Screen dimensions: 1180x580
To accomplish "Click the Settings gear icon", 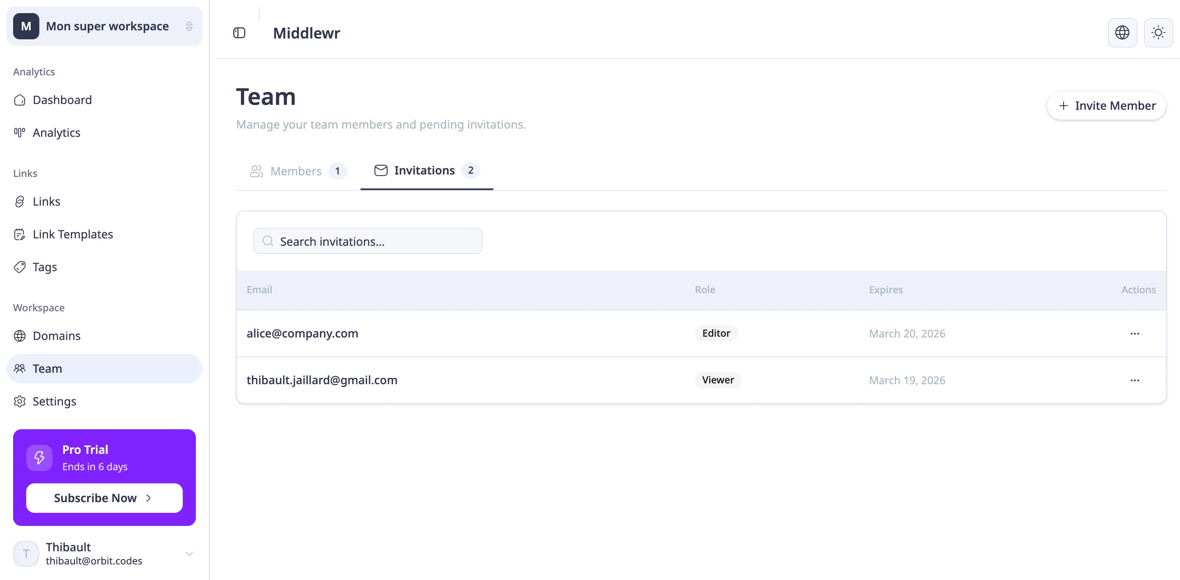I will (x=20, y=401).
